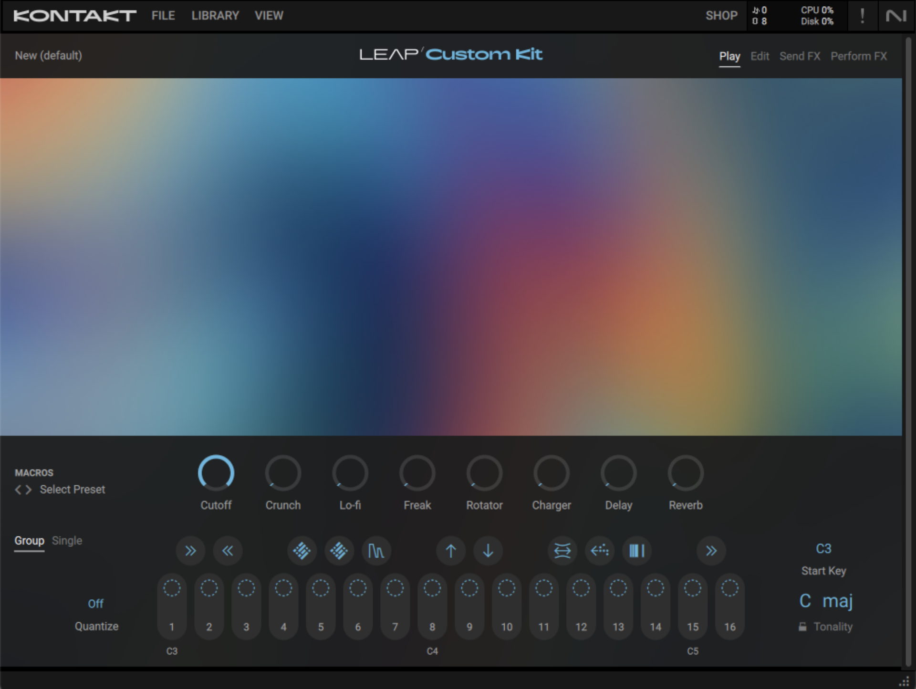Click the SHOP link
The width and height of the screenshot is (916, 689).
[x=721, y=15]
